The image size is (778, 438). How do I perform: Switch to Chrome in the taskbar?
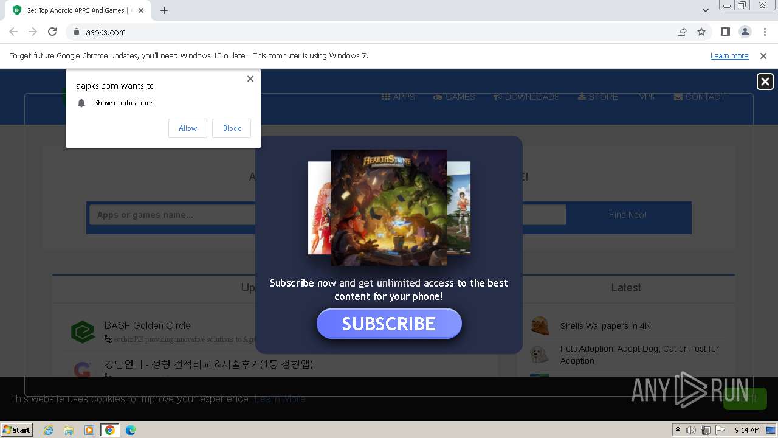click(110, 429)
